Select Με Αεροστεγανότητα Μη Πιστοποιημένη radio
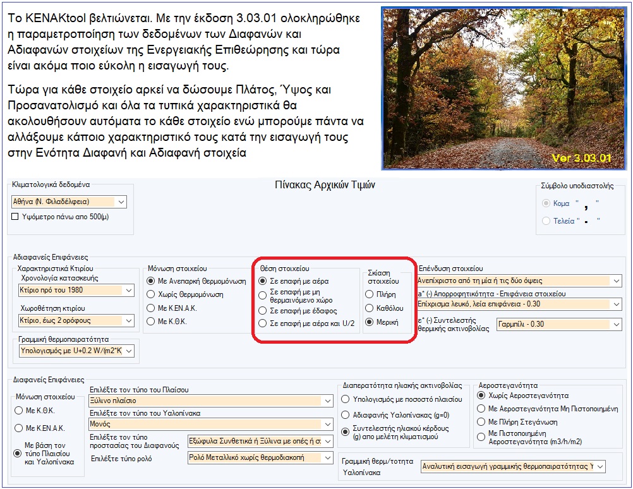Image resolution: width=633 pixels, height=489 pixels. [481, 409]
